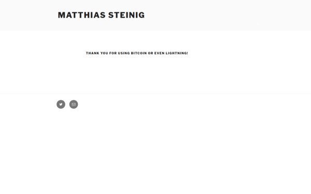Return home by clicking the bold site name

point(101,15)
